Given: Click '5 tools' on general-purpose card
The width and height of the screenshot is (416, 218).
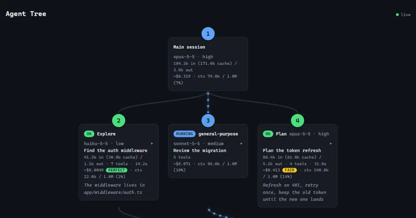Looking at the screenshot, I should coord(182,157).
